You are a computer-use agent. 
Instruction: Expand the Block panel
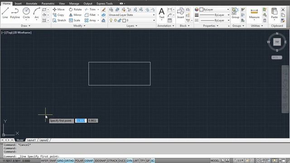point(184,26)
